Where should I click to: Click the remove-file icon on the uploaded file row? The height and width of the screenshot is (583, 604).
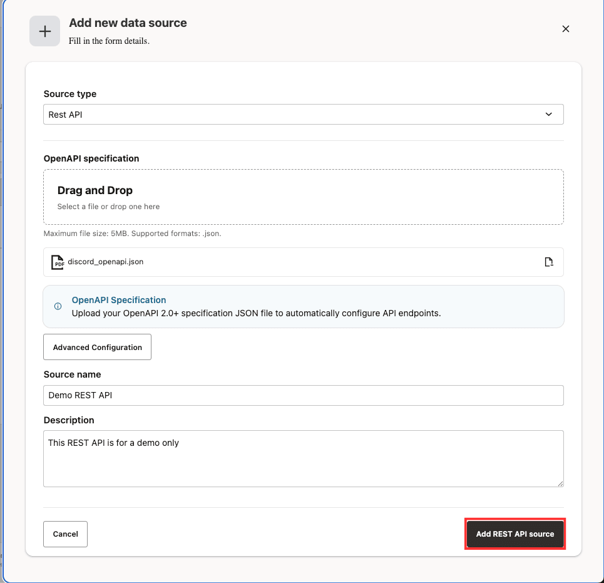[549, 262]
